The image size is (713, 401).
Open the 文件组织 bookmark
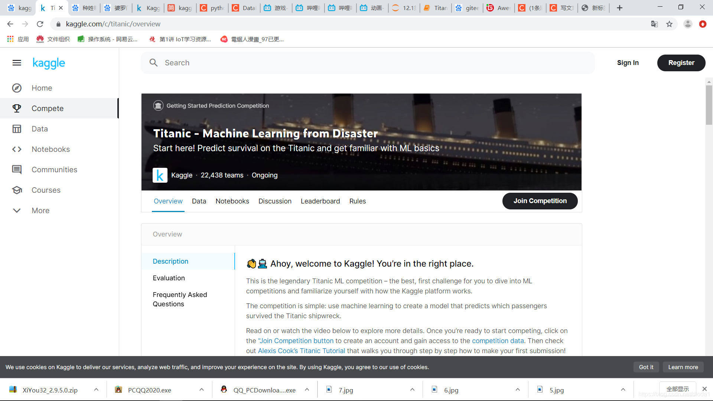pyautogui.click(x=53, y=39)
